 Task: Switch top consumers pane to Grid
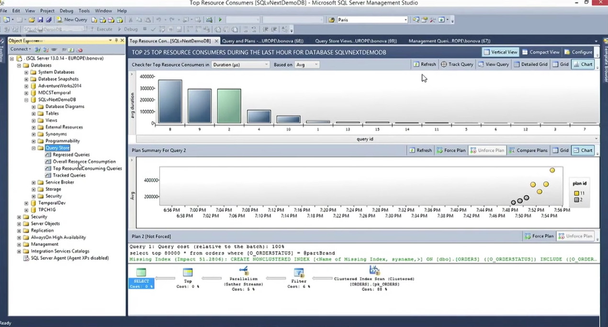(x=560, y=64)
